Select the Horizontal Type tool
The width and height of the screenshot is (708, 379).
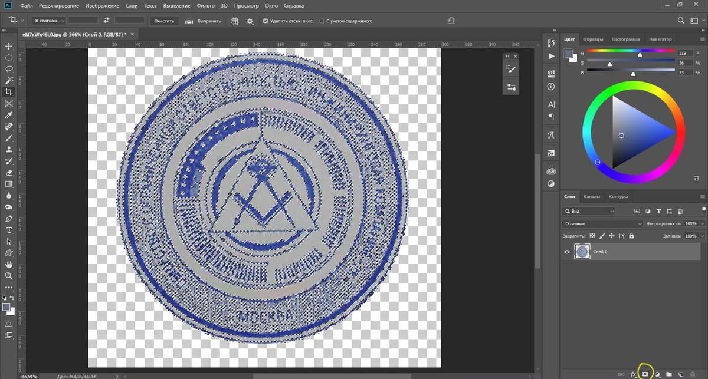click(x=9, y=229)
